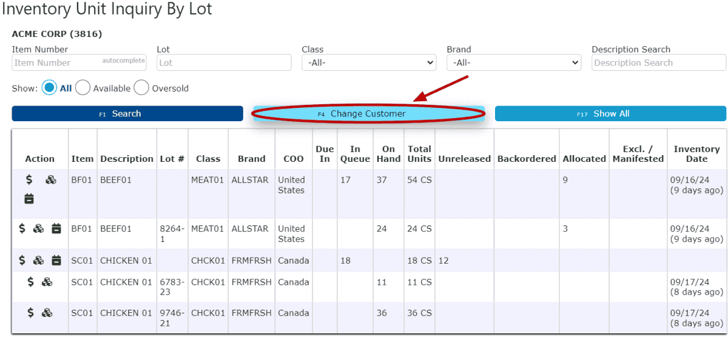Click the Total Units column header
Screen dimensions: 728x337
(x=419, y=154)
